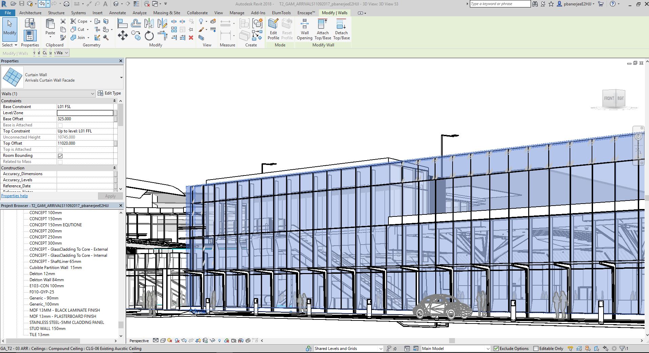The image size is (649, 353).
Task: Click Attach Top/Base tool
Action: 323,29
